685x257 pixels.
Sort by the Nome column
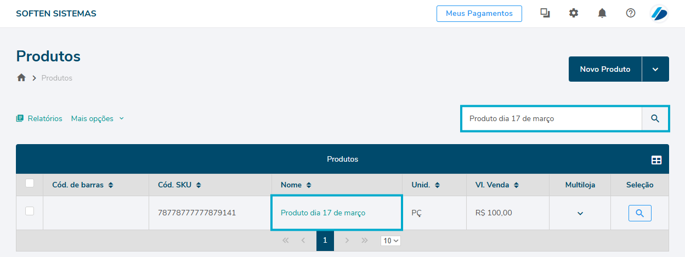tap(309, 185)
